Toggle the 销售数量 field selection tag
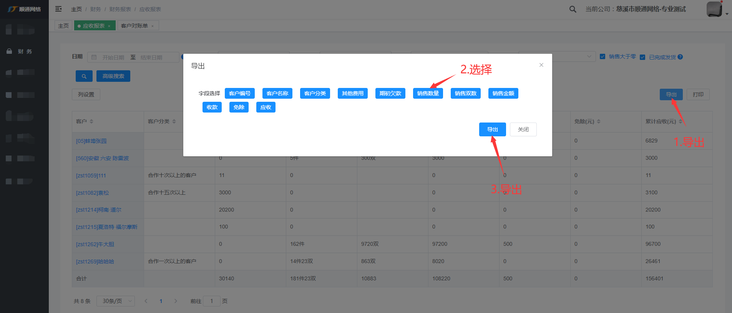The image size is (732, 313). coord(428,93)
